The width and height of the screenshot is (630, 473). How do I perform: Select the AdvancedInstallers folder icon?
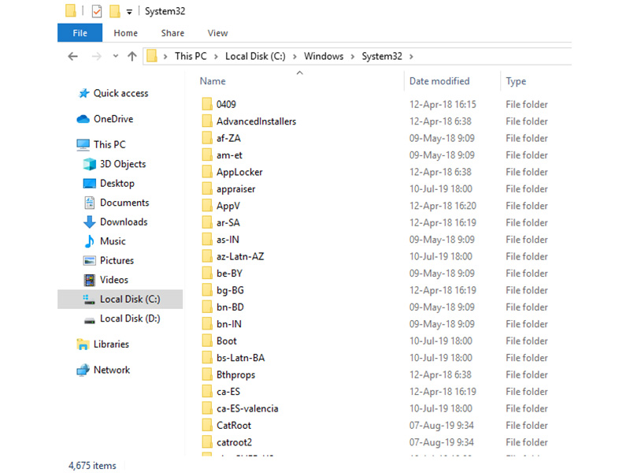207,121
